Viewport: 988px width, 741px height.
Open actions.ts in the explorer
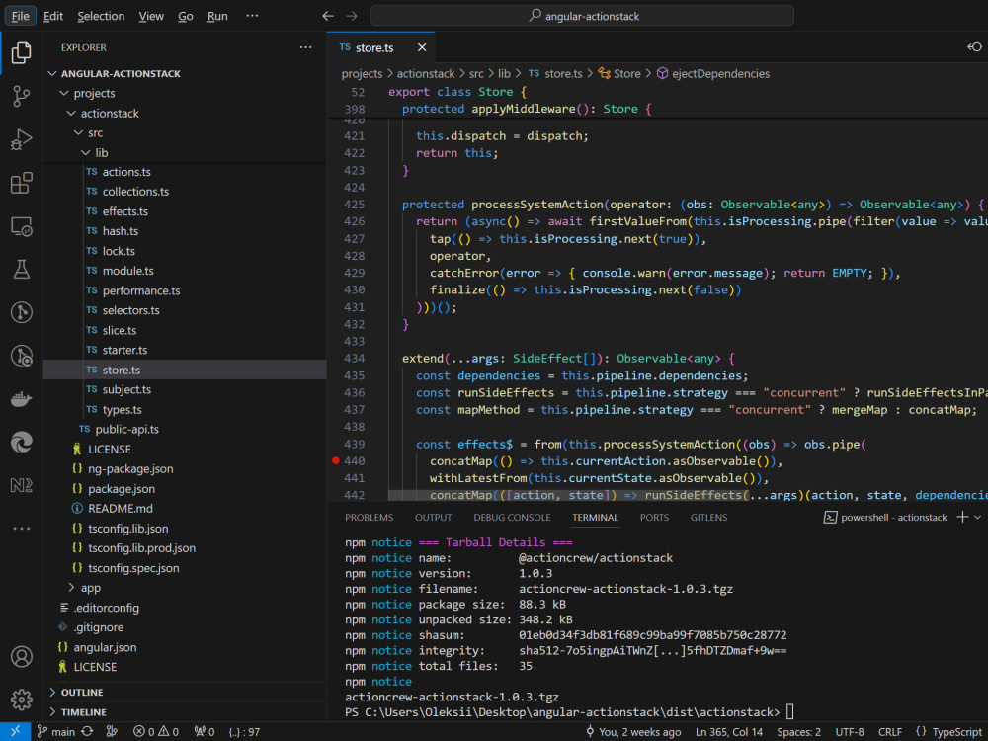click(185, 172)
